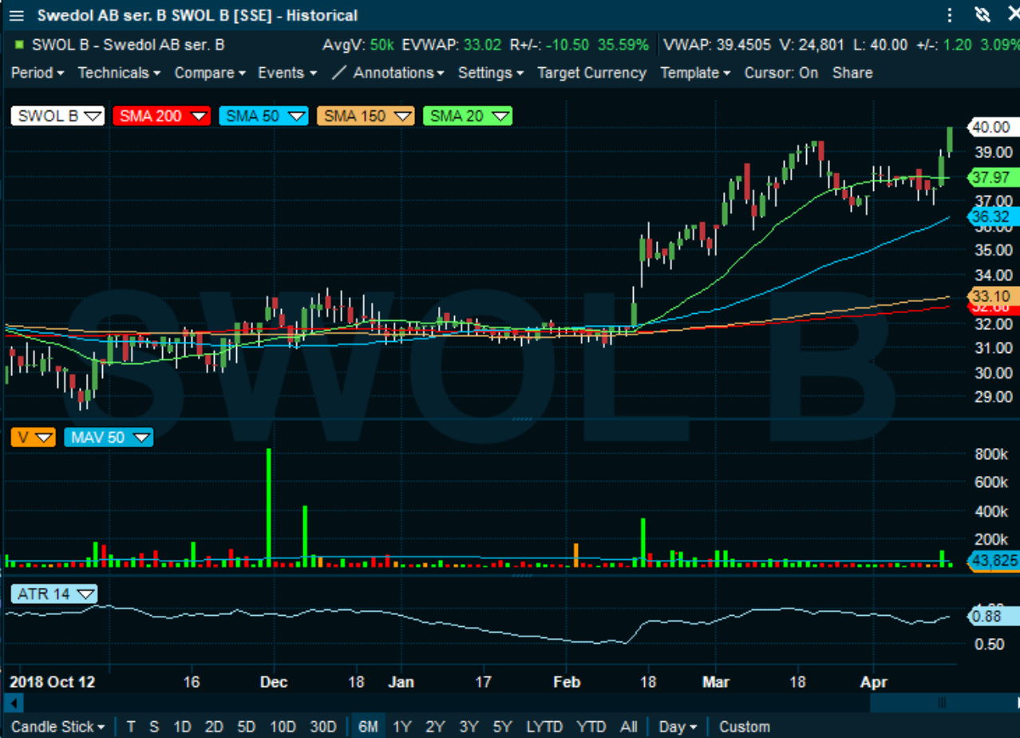The width and height of the screenshot is (1020, 738).
Task: Select the 1D period
Action: click(183, 727)
